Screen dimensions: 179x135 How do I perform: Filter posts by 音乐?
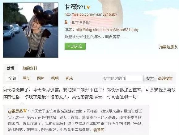[x=69, y=78]
